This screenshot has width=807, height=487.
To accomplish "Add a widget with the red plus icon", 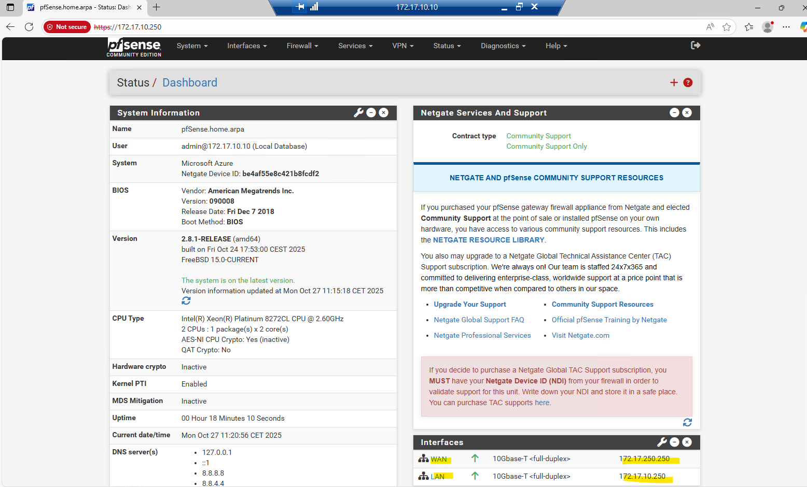I will [x=674, y=83].
